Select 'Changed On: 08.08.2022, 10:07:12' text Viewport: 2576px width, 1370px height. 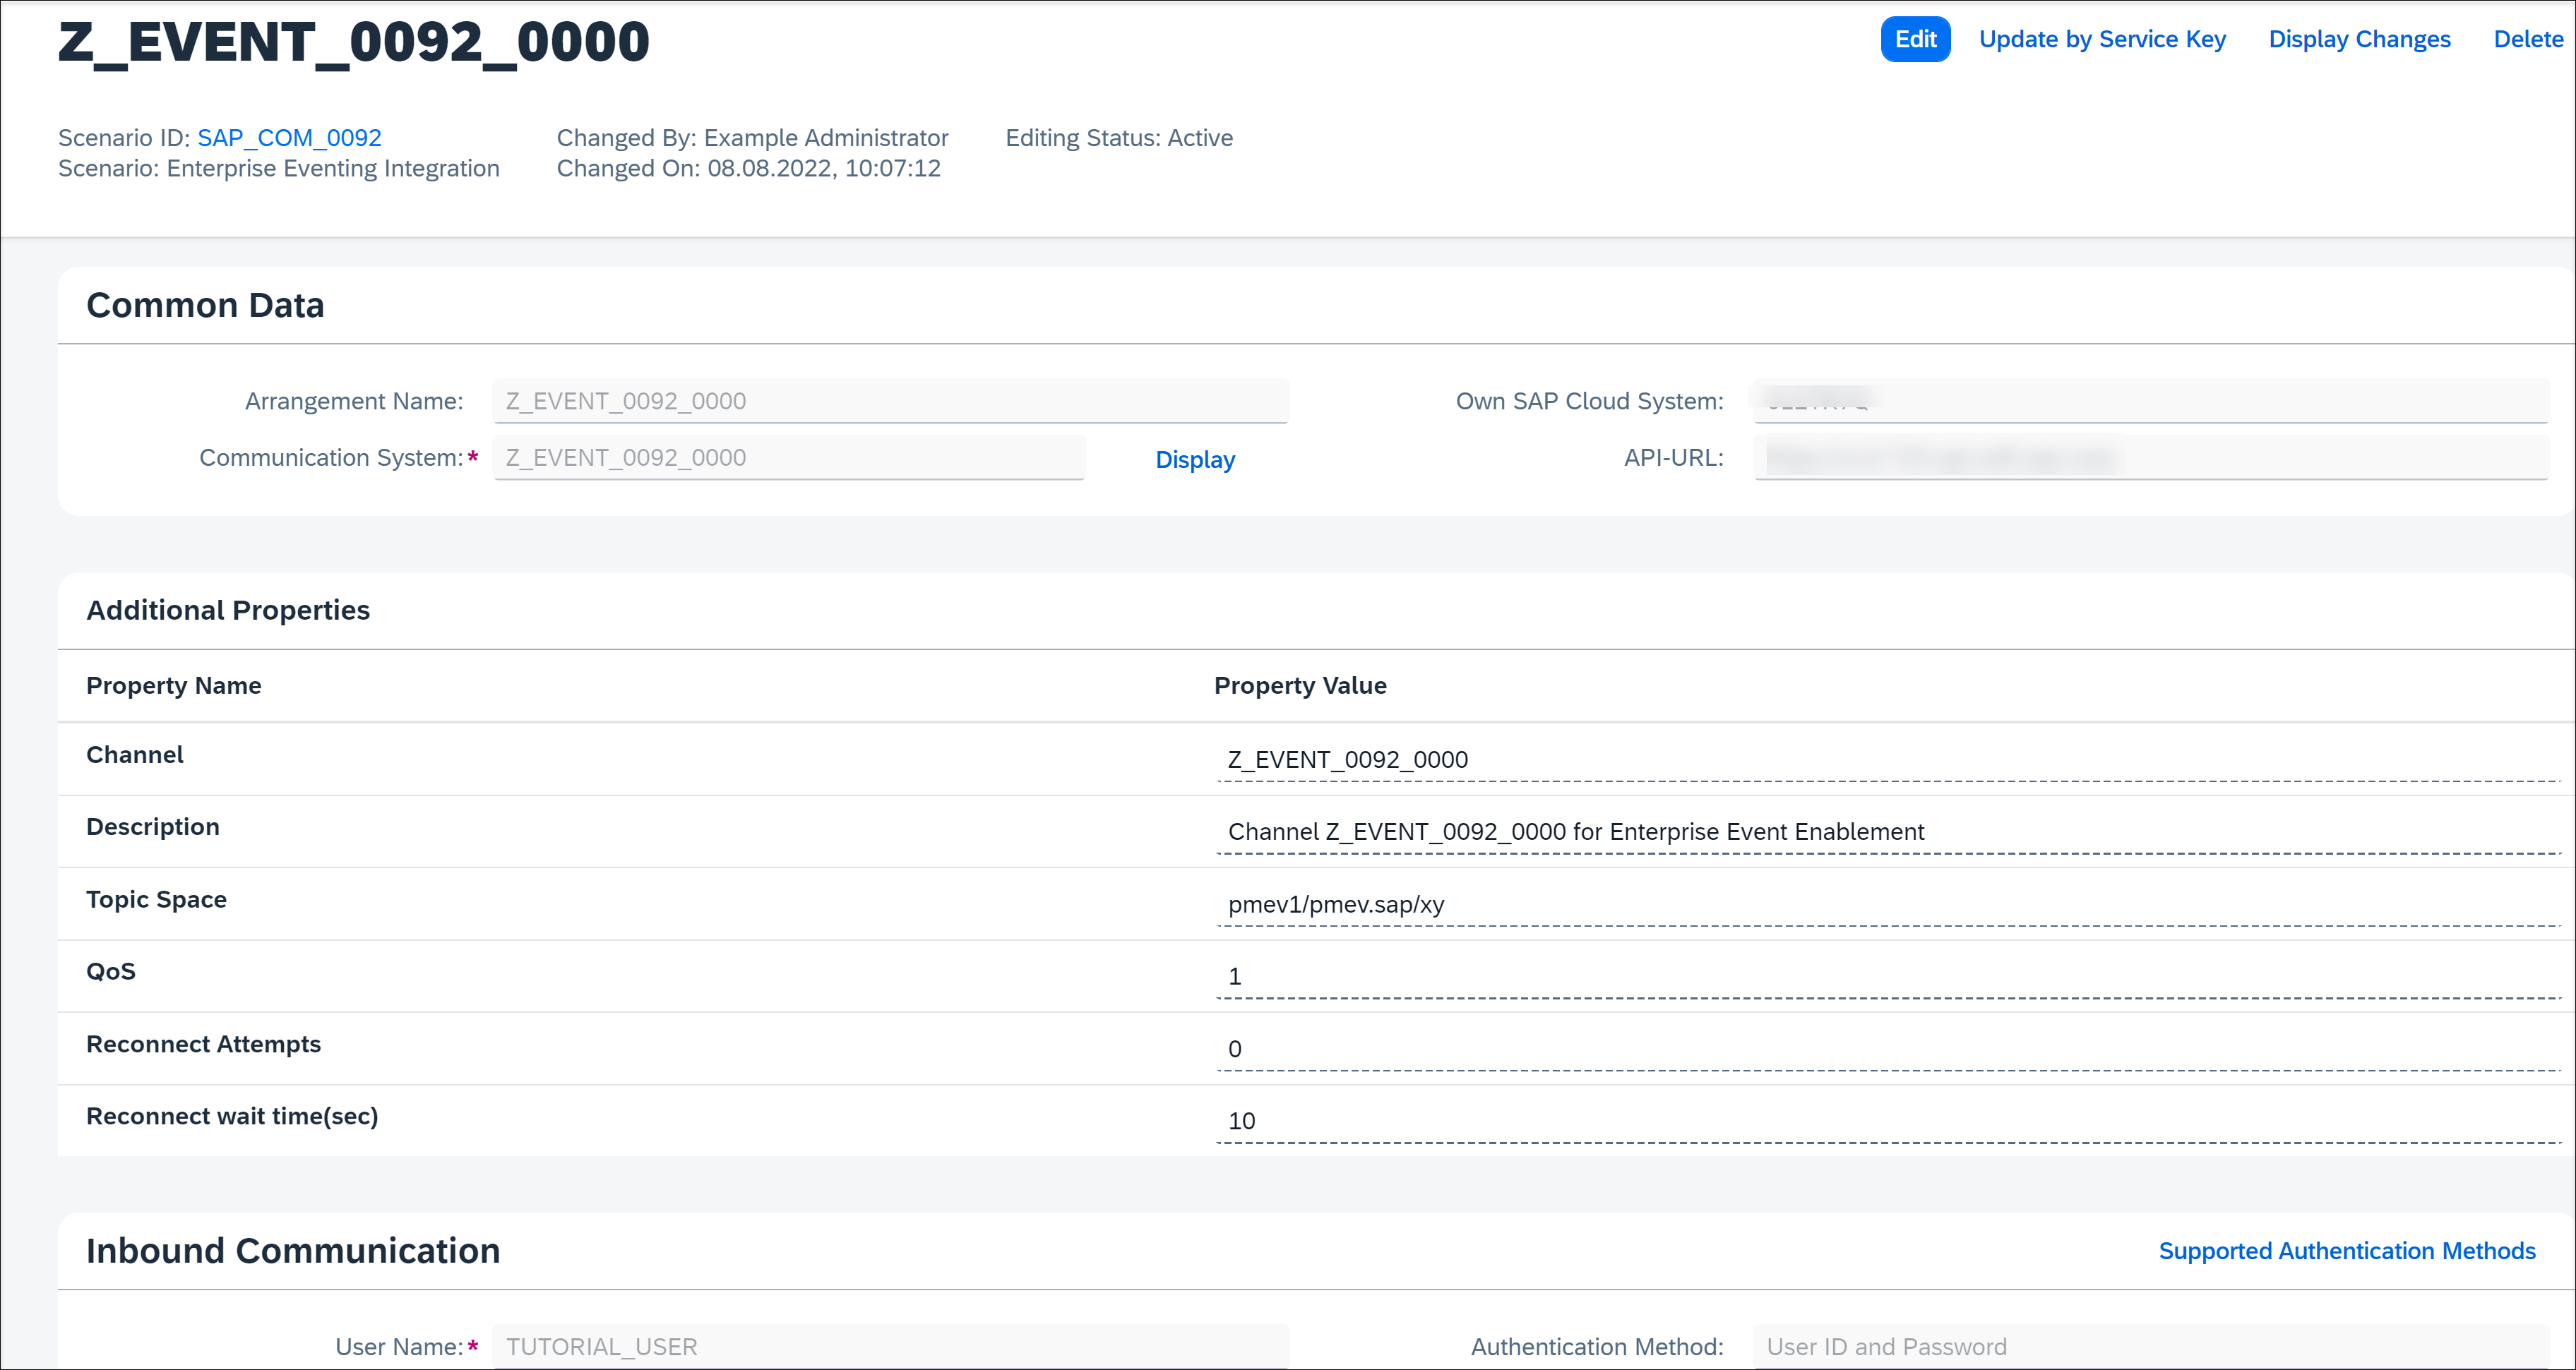click(x=749, y=169)
